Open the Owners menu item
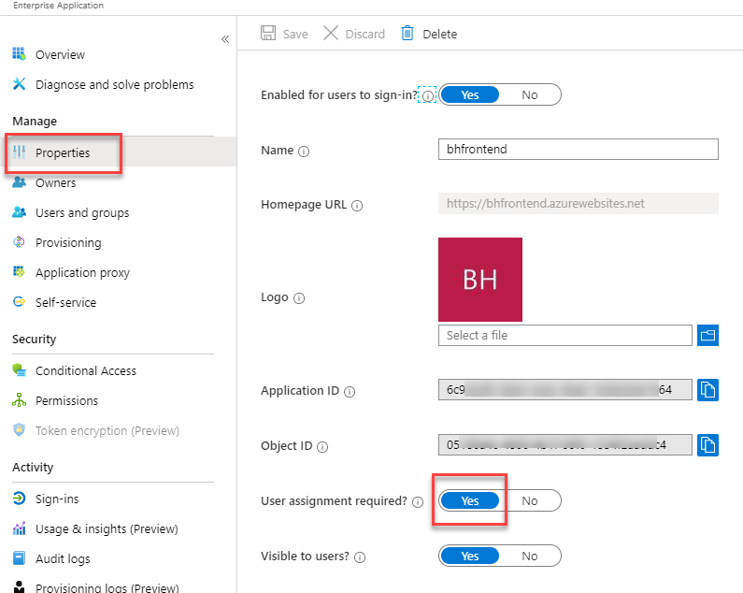Screen dimensions: 743x593 55,182
